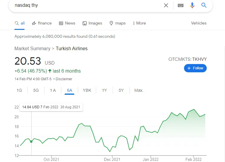The height and width of the screenshot is (162, 225).
Task: Select the 6A chart range
Action: 70,90
